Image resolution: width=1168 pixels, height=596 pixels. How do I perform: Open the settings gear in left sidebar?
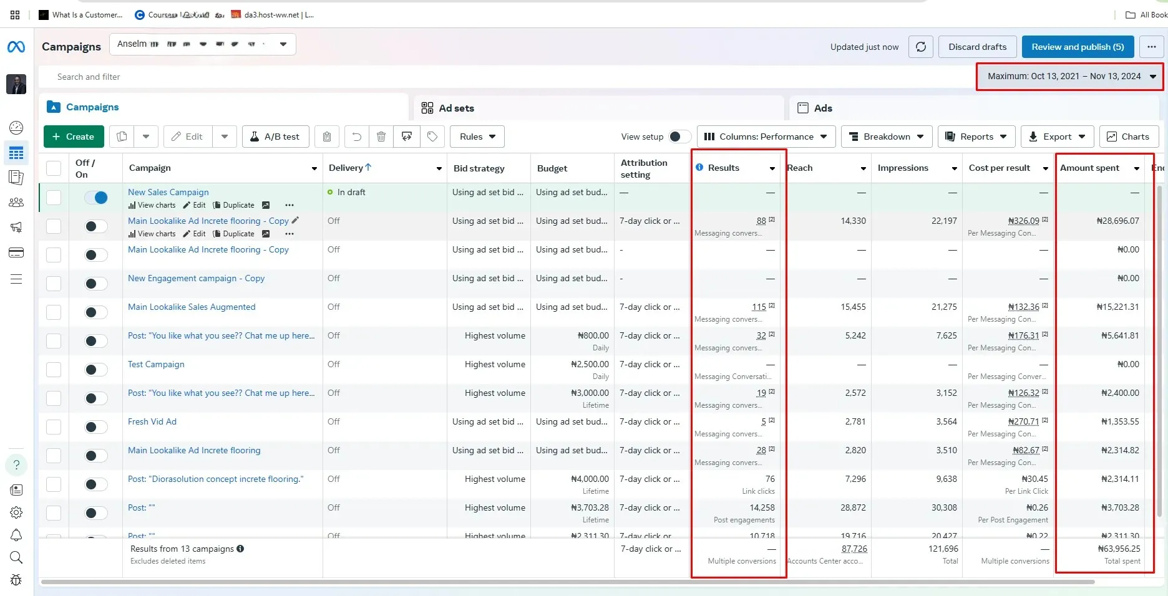(x=16, y=512)
